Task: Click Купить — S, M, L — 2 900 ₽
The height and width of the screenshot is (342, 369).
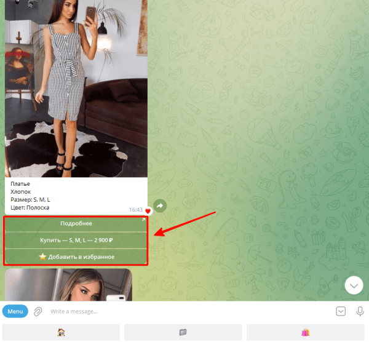Action: pos(76,240)
